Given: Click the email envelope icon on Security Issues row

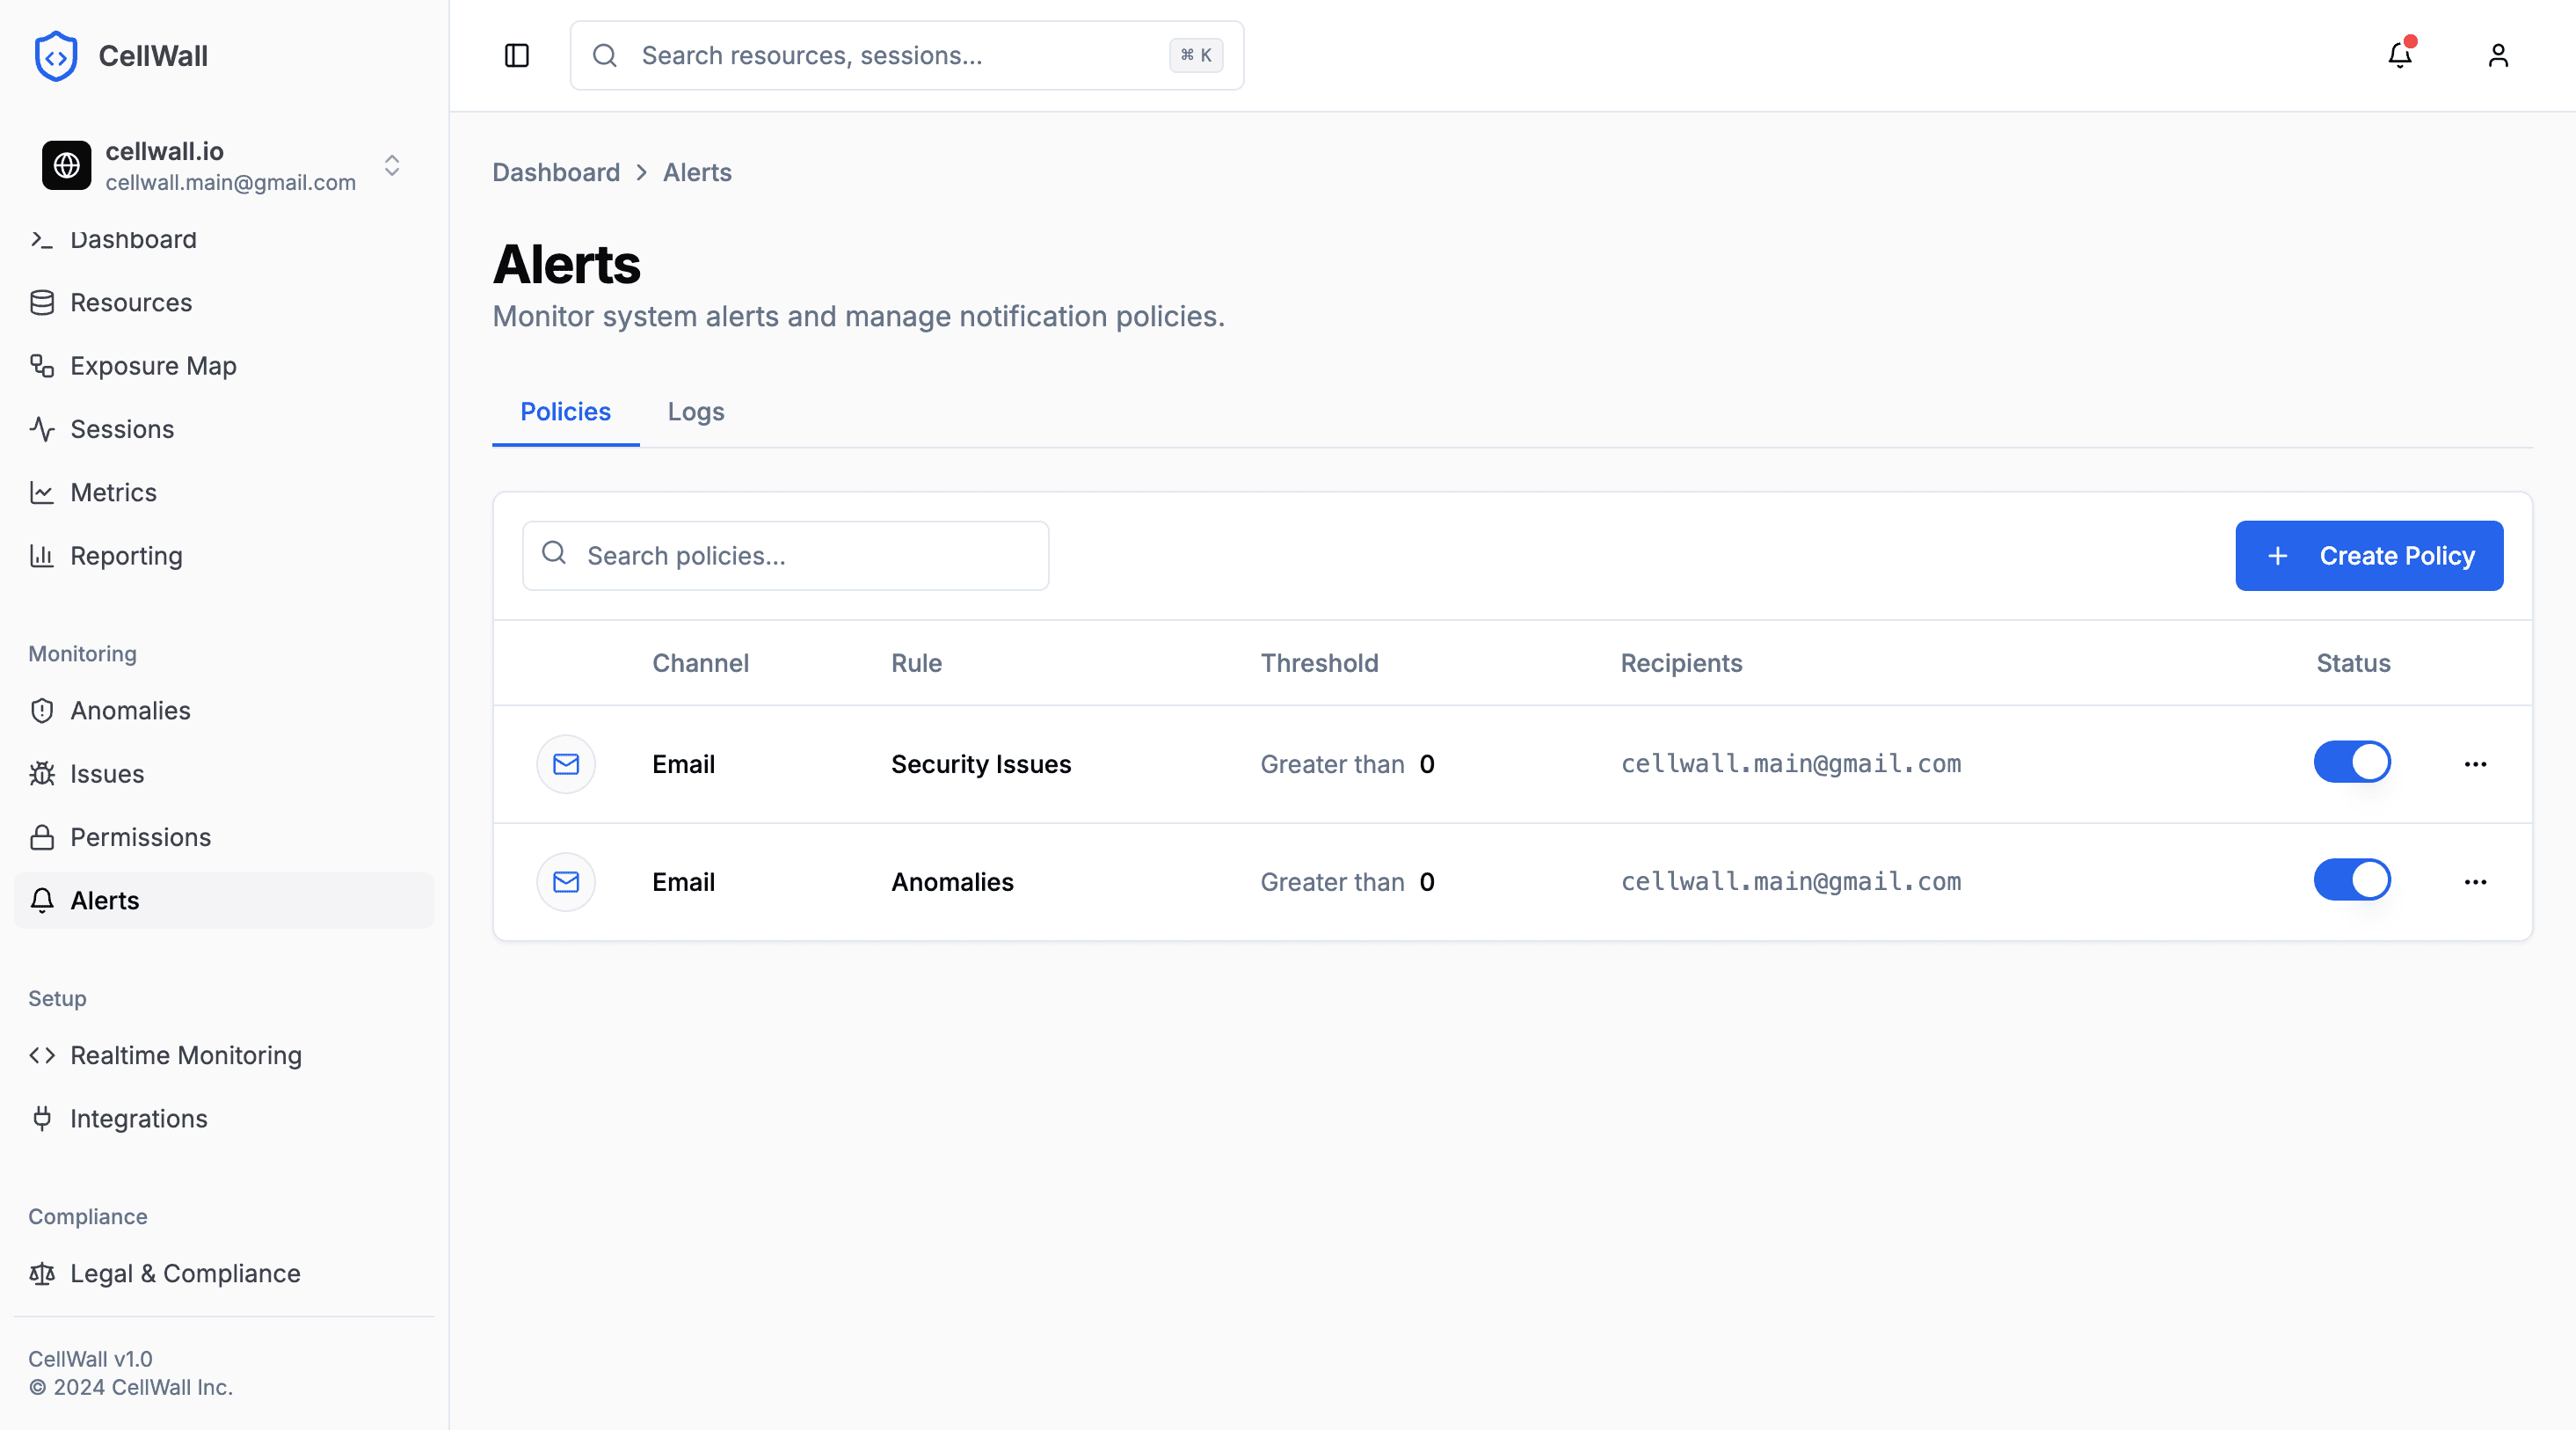Looking at the screenshot, I should pyautogui.click(x=566, y=764).
